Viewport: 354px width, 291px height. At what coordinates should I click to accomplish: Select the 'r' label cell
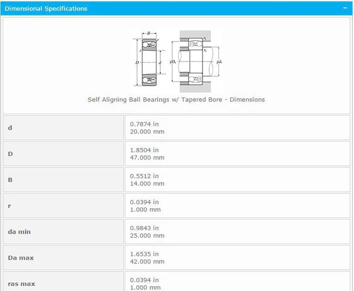[x=63, y=206]
